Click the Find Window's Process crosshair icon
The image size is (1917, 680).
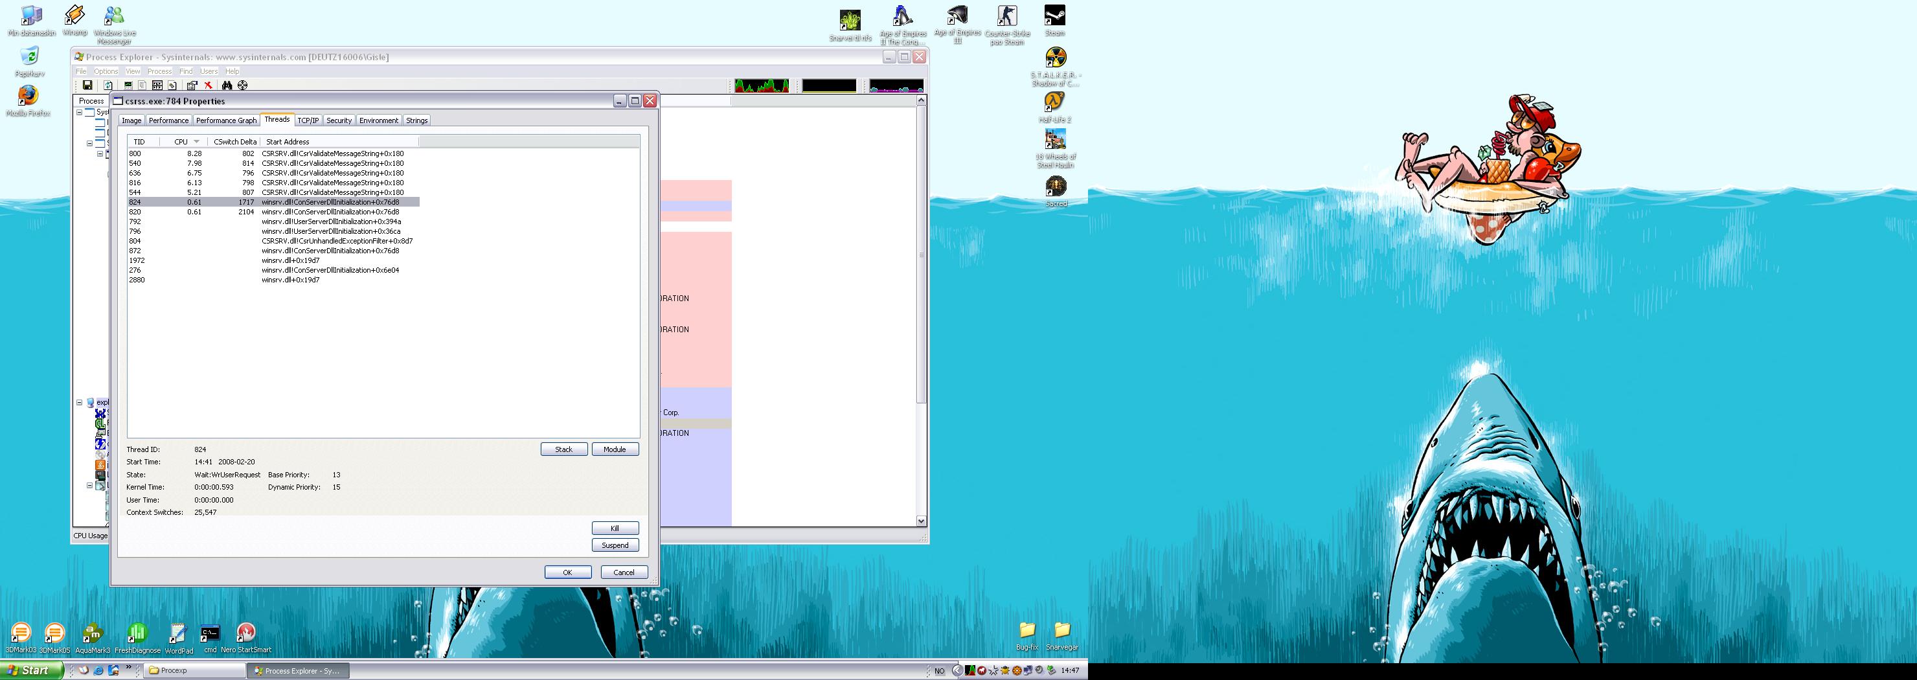(x=243, y=85)
